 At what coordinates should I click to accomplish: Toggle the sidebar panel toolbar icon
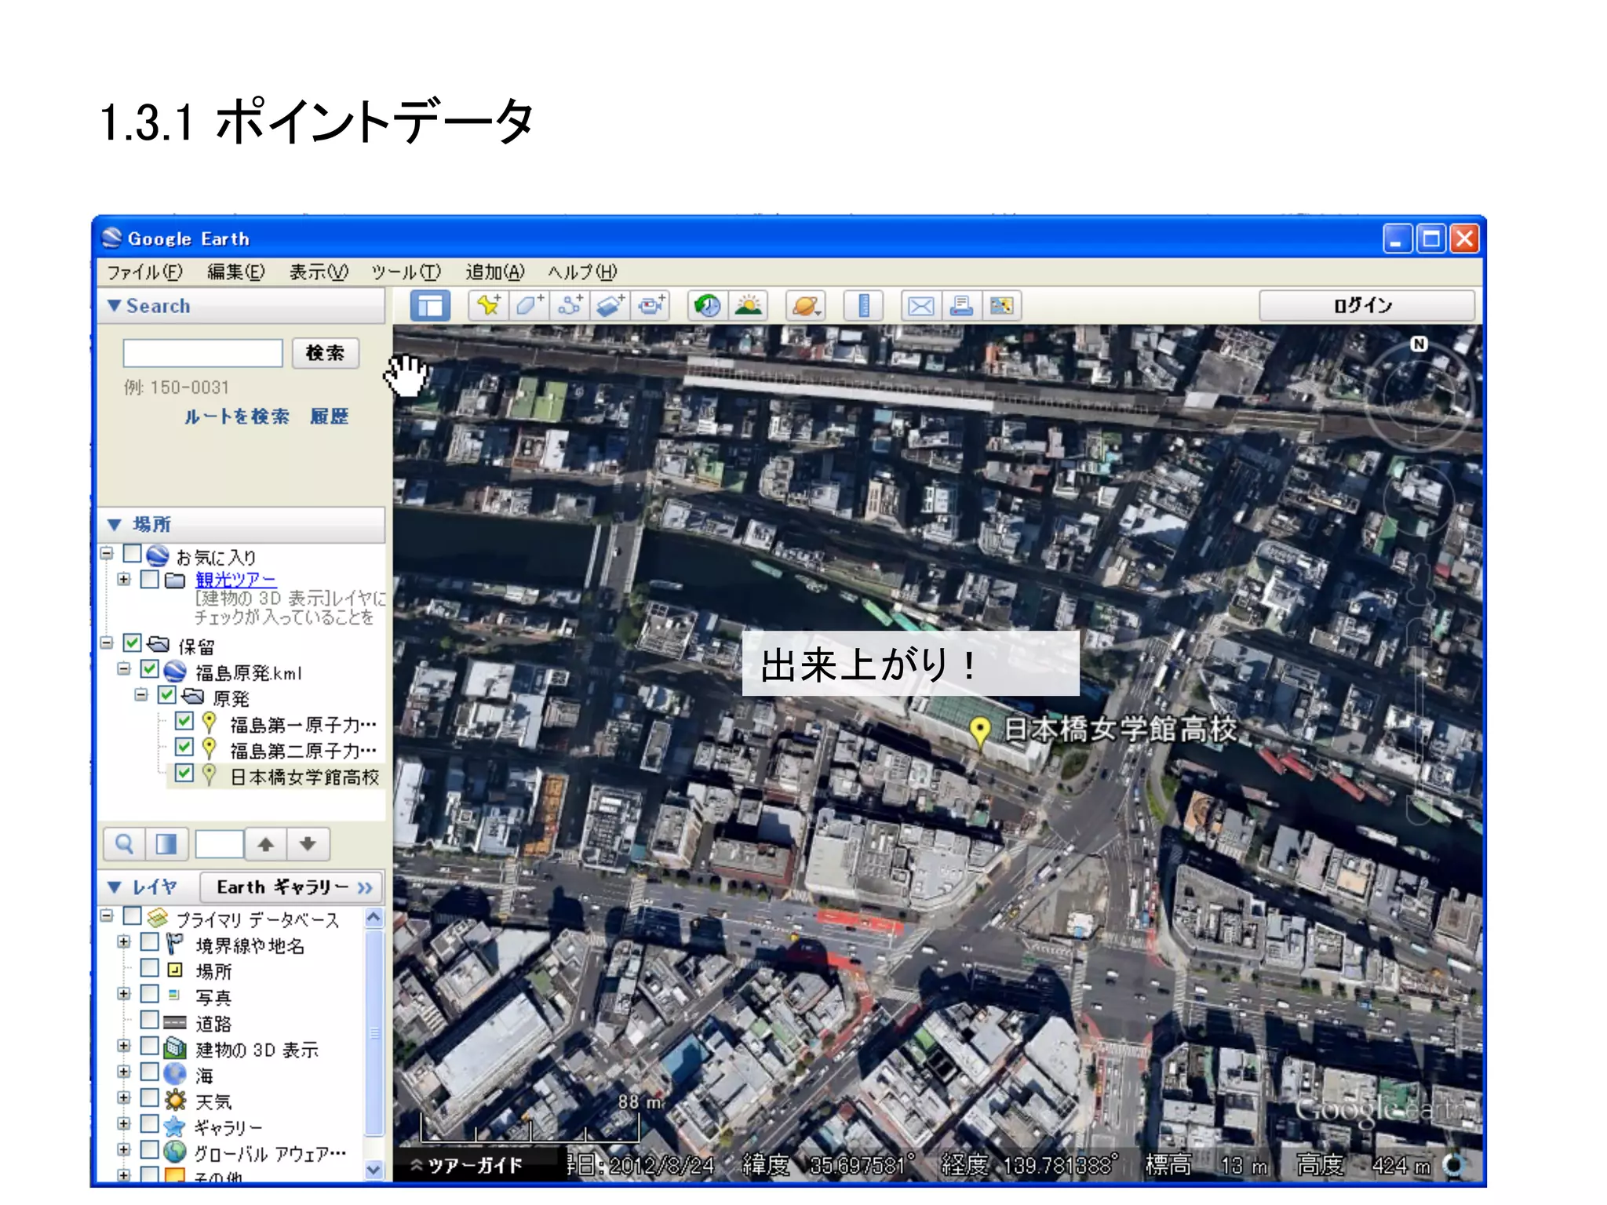point(430,306)
